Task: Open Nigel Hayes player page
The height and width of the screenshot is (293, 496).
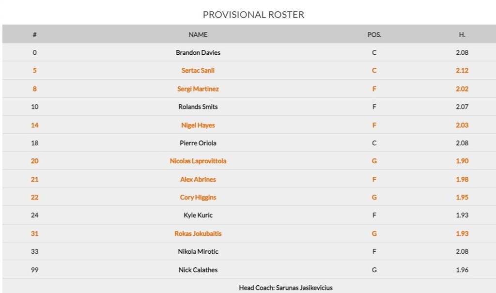Action: coord(198,125)
